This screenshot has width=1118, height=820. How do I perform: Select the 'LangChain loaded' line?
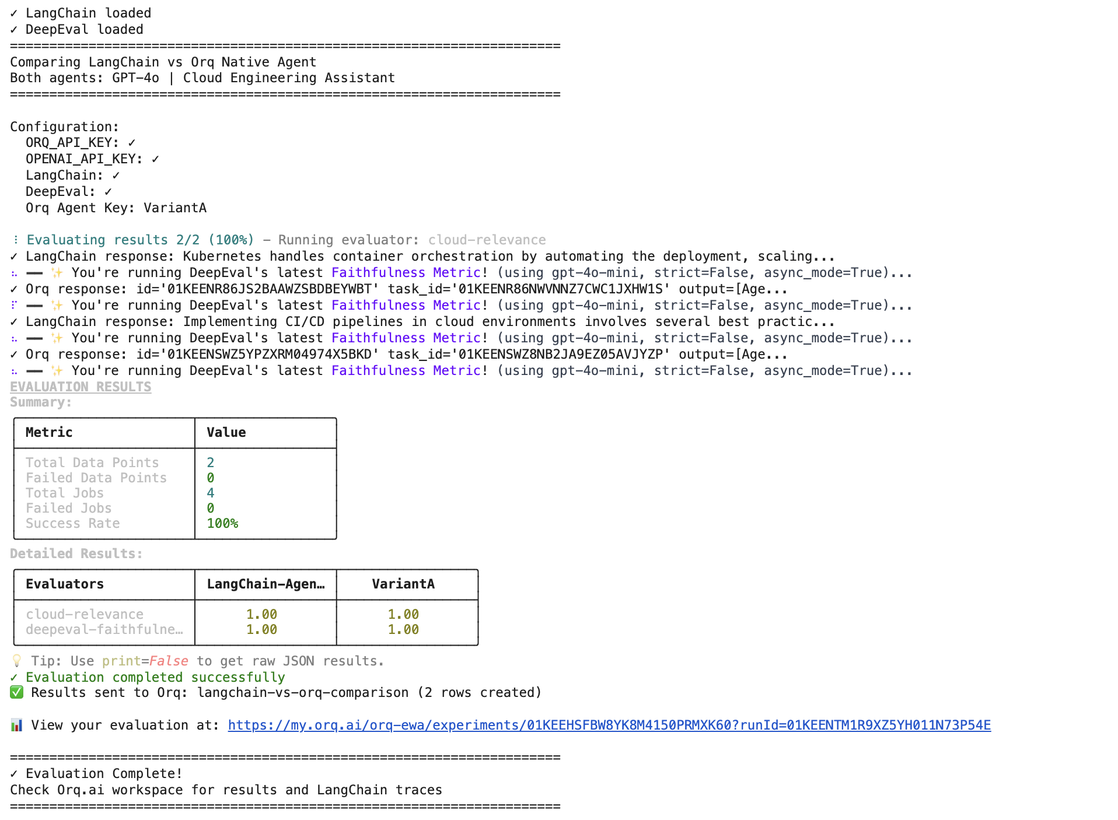click(81, 13)
